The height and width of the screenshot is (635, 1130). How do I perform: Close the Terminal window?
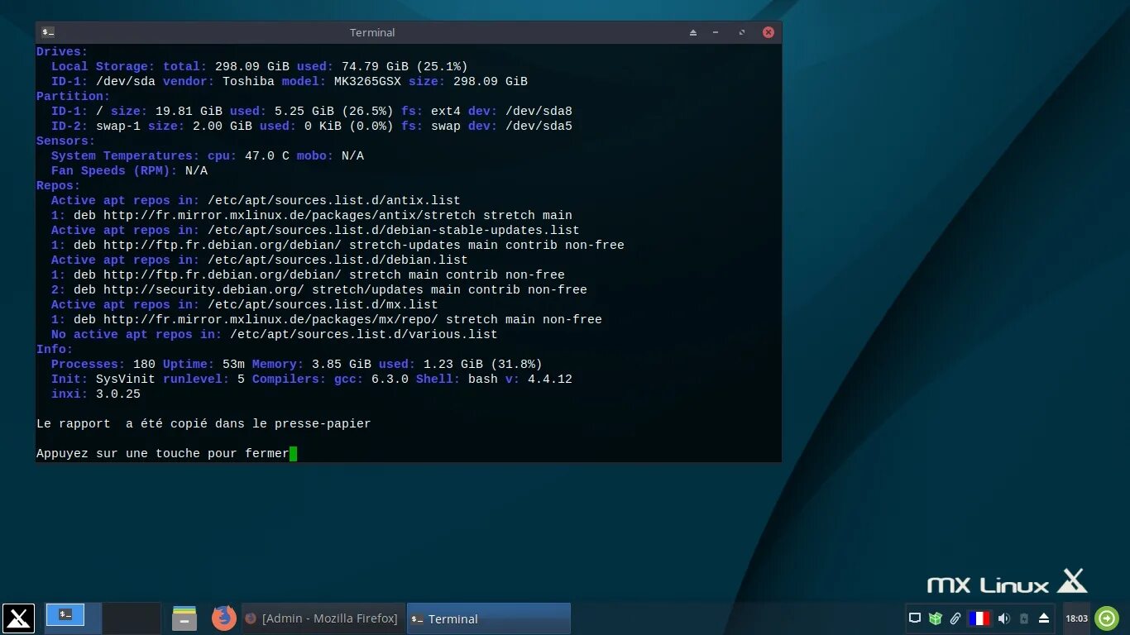[768, 32]
